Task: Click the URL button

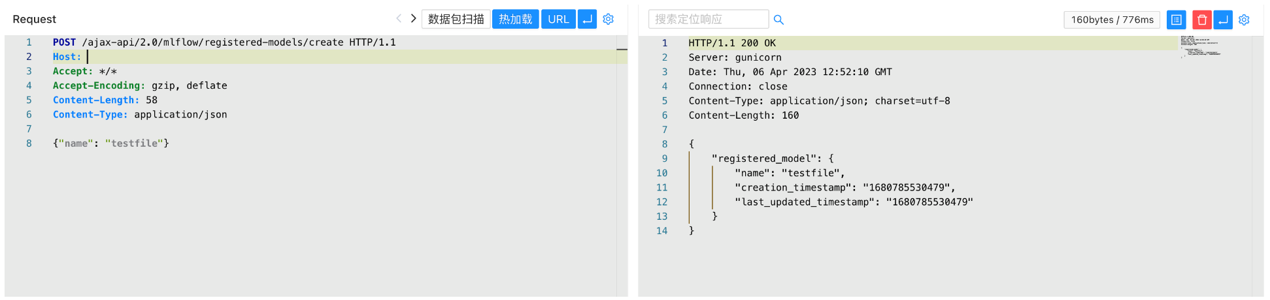Action: (558, 19)
